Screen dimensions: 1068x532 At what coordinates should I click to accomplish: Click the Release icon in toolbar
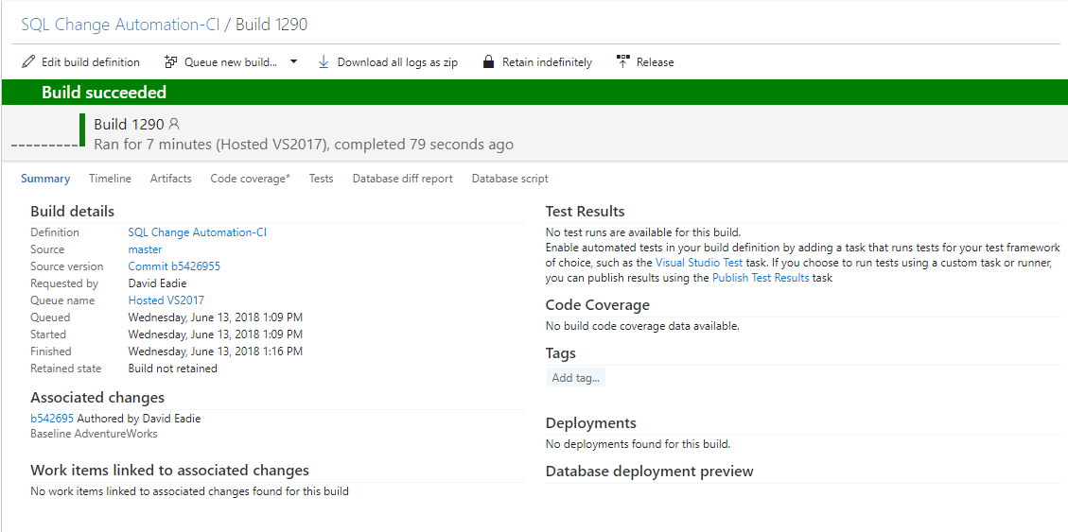click(622, 62)
